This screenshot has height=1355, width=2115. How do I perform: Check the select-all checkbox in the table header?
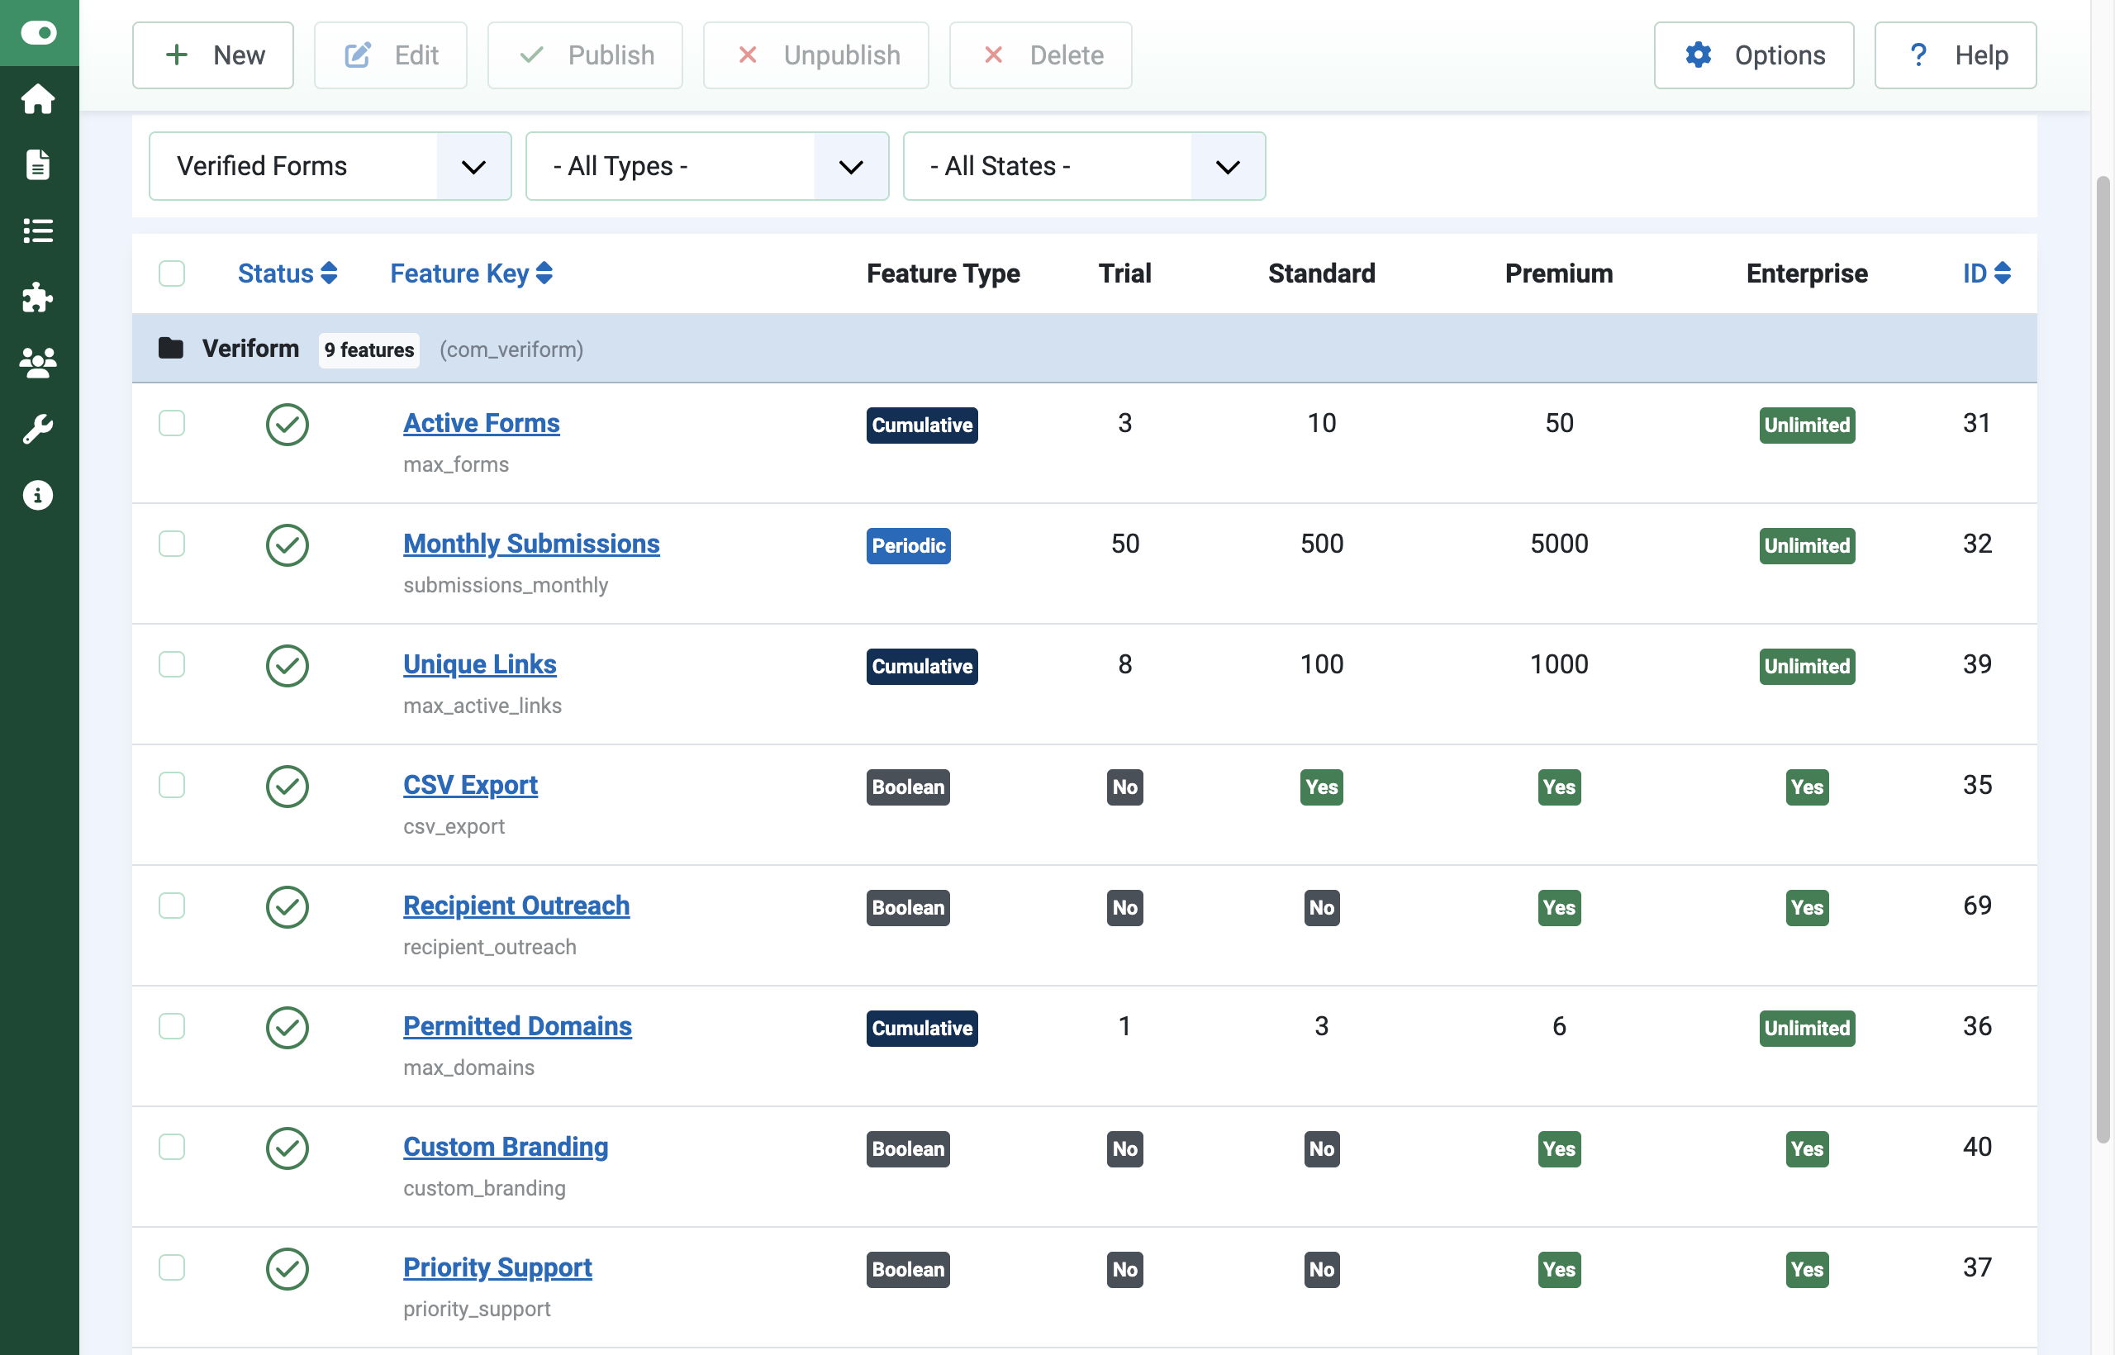[x=172, y=273]
